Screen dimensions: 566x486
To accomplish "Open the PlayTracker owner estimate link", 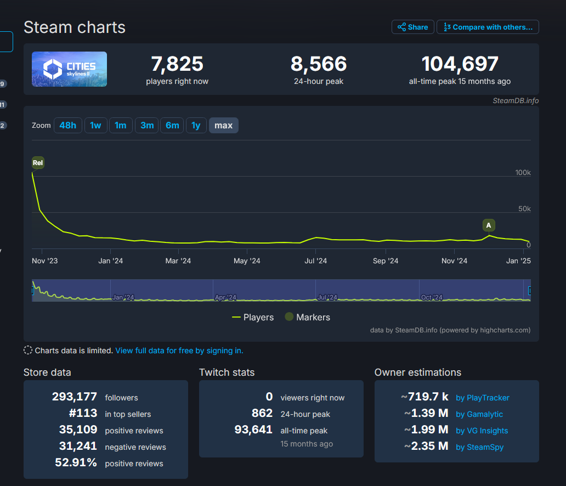I will (482, 398).
